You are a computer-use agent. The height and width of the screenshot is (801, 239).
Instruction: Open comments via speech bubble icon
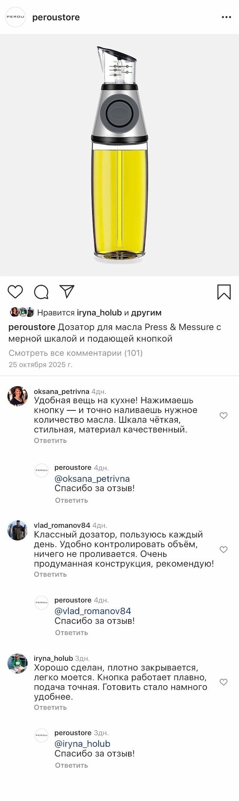(x=41, y=292)
